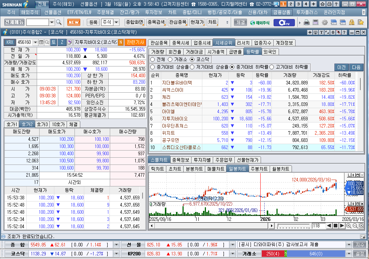
Task: Adjust the chart candle count slider
Action: tap(293, 226)
